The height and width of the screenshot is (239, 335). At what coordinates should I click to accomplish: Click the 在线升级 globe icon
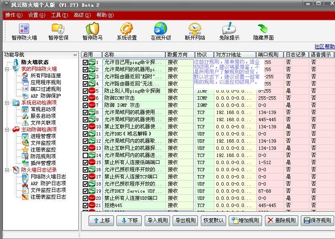(161, 32)
